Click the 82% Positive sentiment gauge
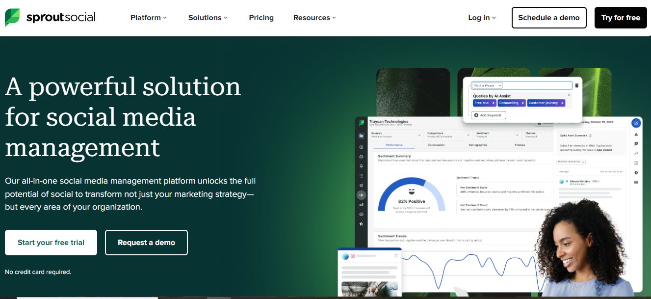The width and height of the screenshot is (651, 299). point(412,194)
